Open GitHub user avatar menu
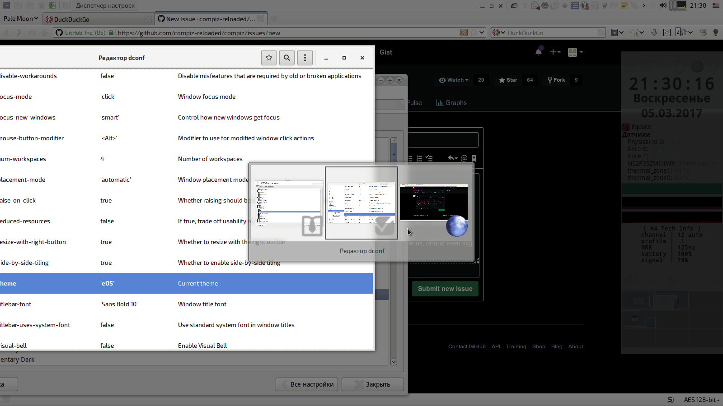723x406 pixels. pos(575,52)
